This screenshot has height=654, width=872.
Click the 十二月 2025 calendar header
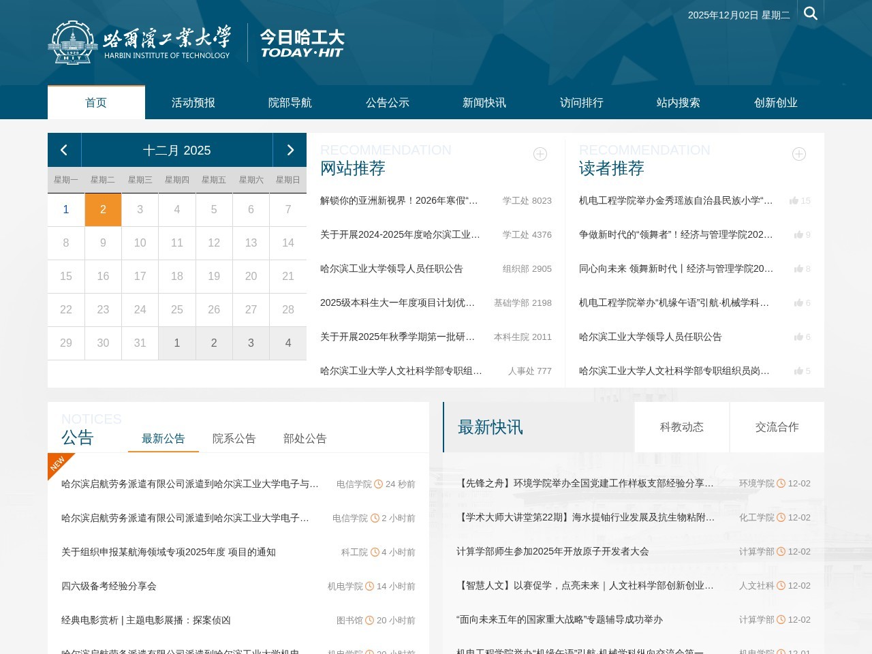pos(177,150)
